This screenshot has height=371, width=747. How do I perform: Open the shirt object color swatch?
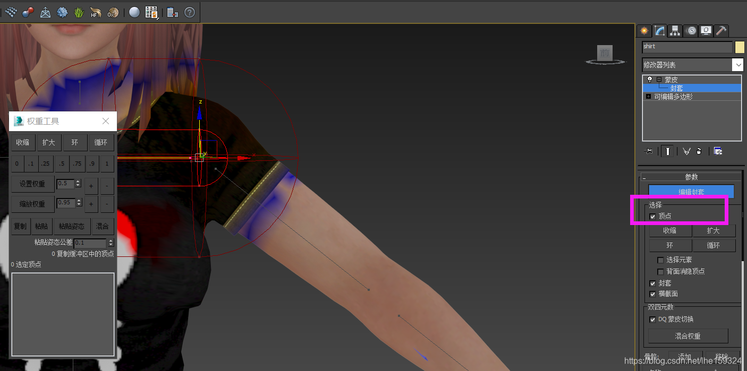click(x=740, y=47)
